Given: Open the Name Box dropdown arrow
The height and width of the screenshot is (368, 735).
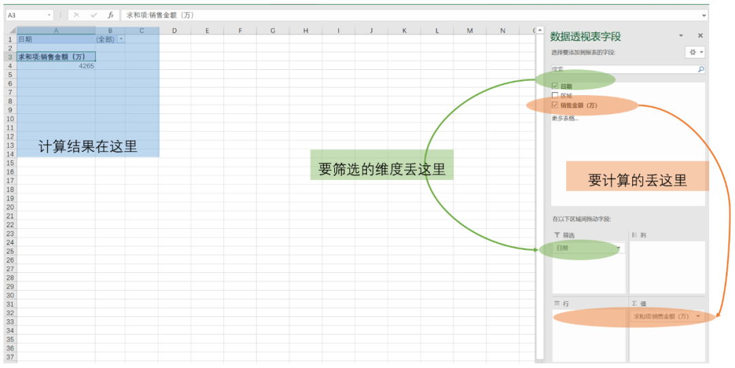Looking at the screenshot, I should (49, 15).
